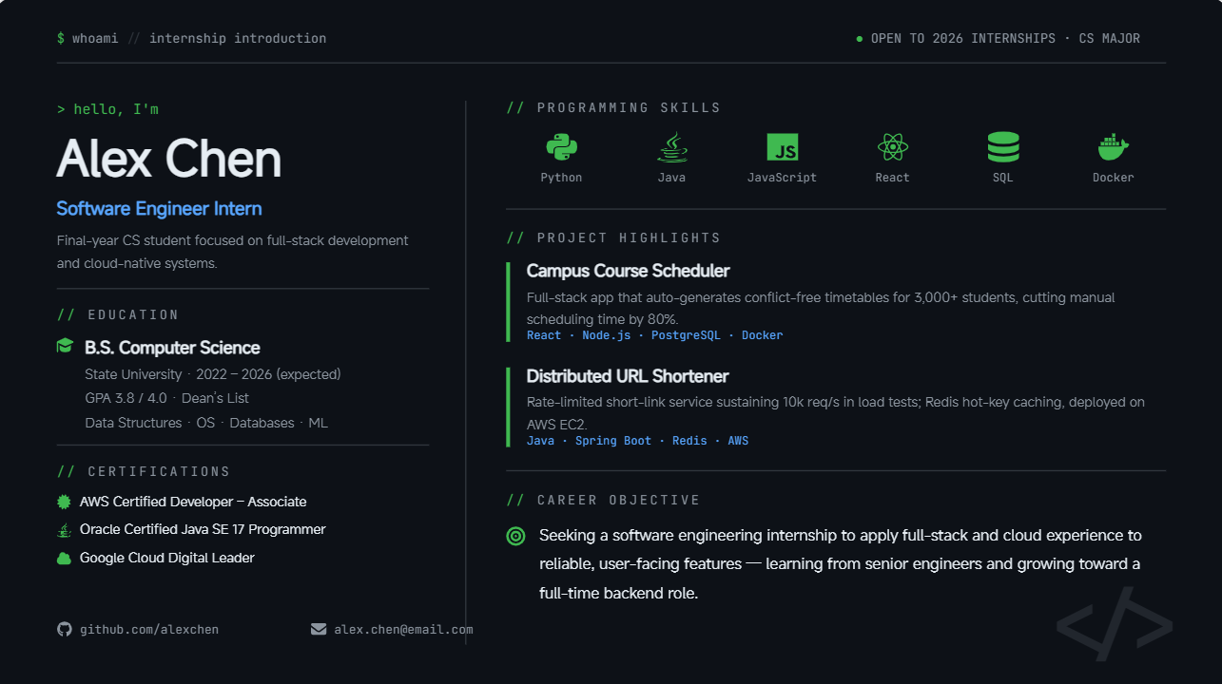Image resolution: width=1222 pixels, height=684 pixels.
Task: Select the Distributed URL Shortener project title
Action: 628,376
